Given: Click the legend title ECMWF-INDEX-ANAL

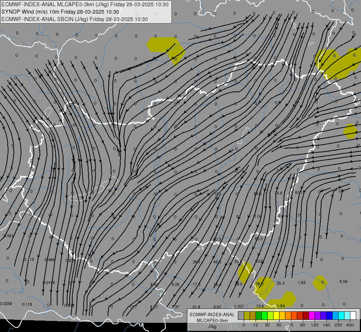Looking at the screenshot, I should coord(212,315).
